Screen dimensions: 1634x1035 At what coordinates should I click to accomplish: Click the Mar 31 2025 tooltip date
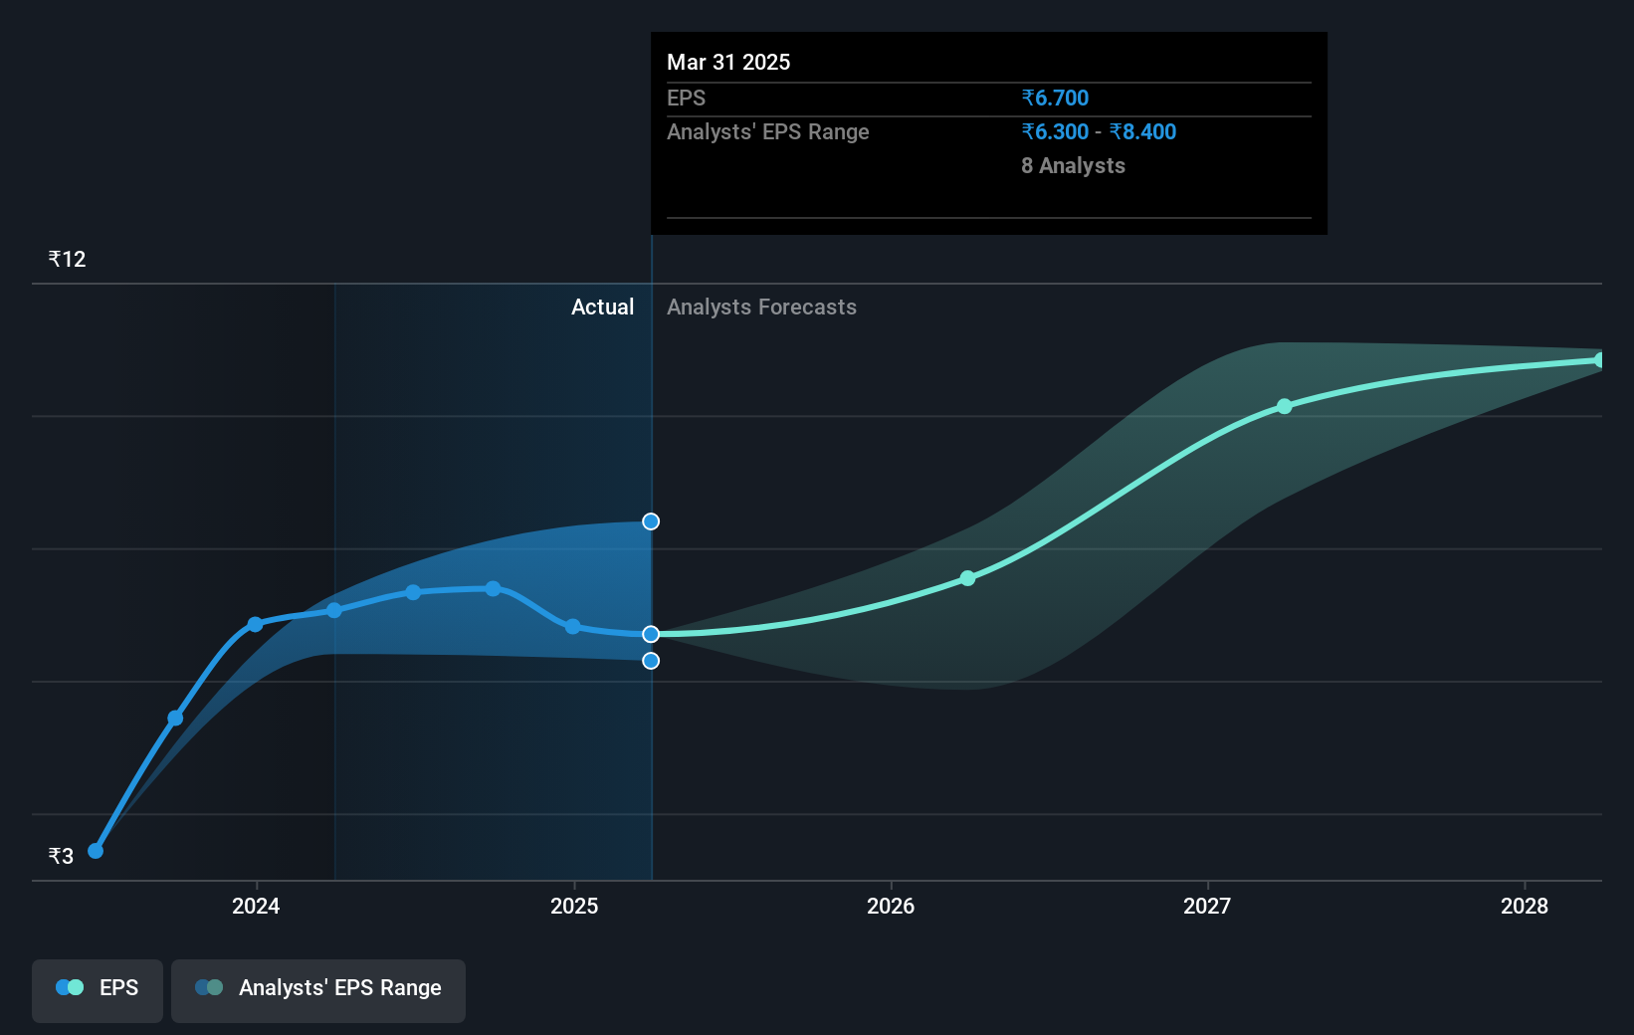[728, 63]
